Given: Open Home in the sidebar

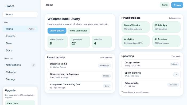Looking at the screenshot, I should (x=20, y=29).
